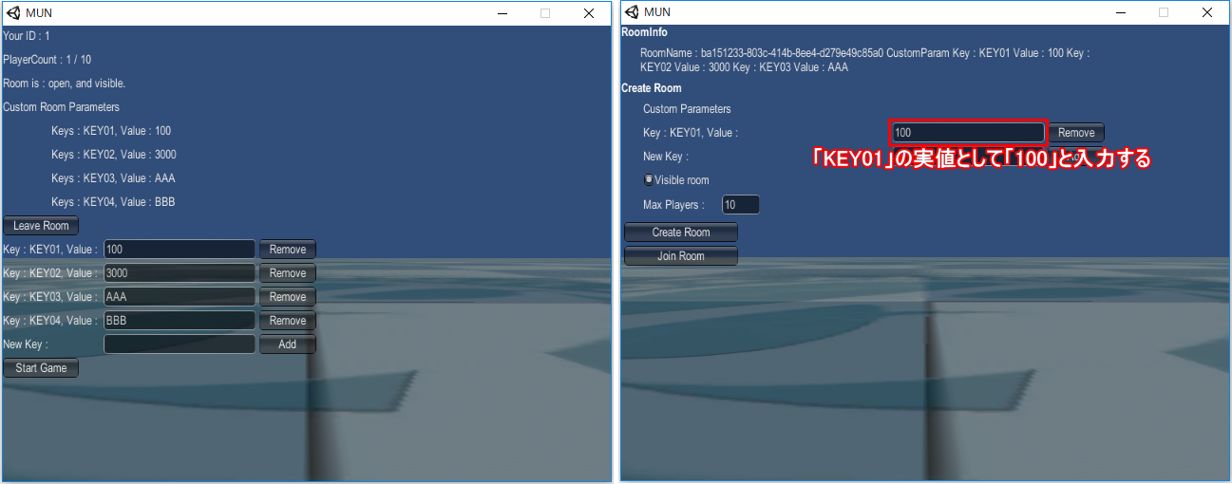Image resolution: width=1232 pixels, height=484 pixels.
Task: Select the RoomInfo heading in right window
Action: point(644,32)
